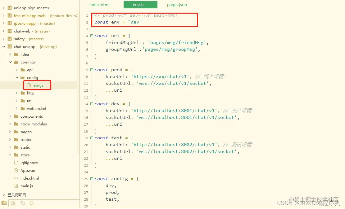Open the find-in-files search icon

(x=23, y=203)
